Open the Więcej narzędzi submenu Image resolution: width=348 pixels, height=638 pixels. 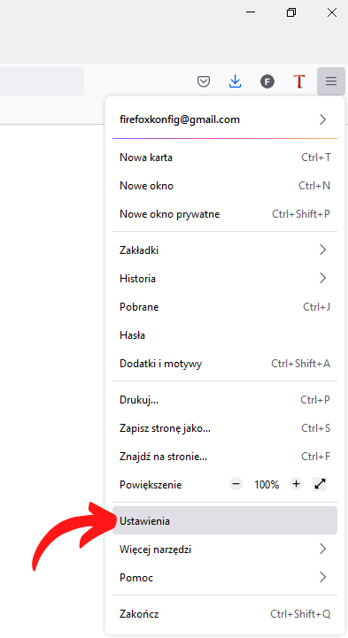pyautogui.click(x=225, y=550)
